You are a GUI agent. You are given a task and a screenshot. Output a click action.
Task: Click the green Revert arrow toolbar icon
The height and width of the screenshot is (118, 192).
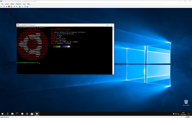[x=22, y=6]
